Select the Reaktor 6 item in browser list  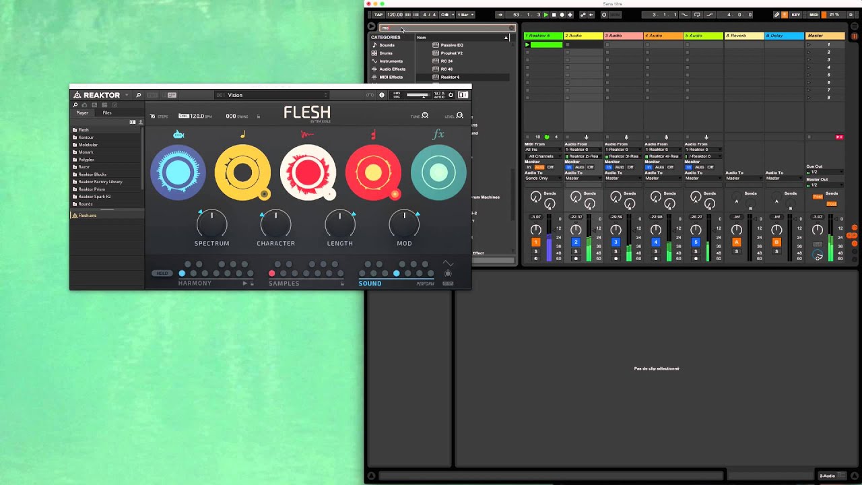coord(450,77)
